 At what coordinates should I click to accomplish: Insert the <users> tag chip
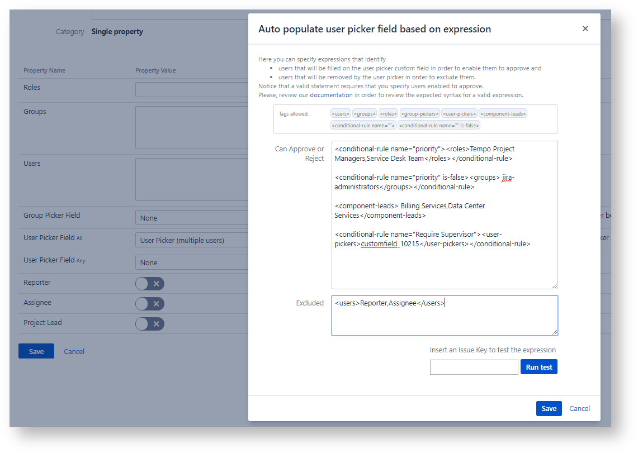tap(341, 114)
